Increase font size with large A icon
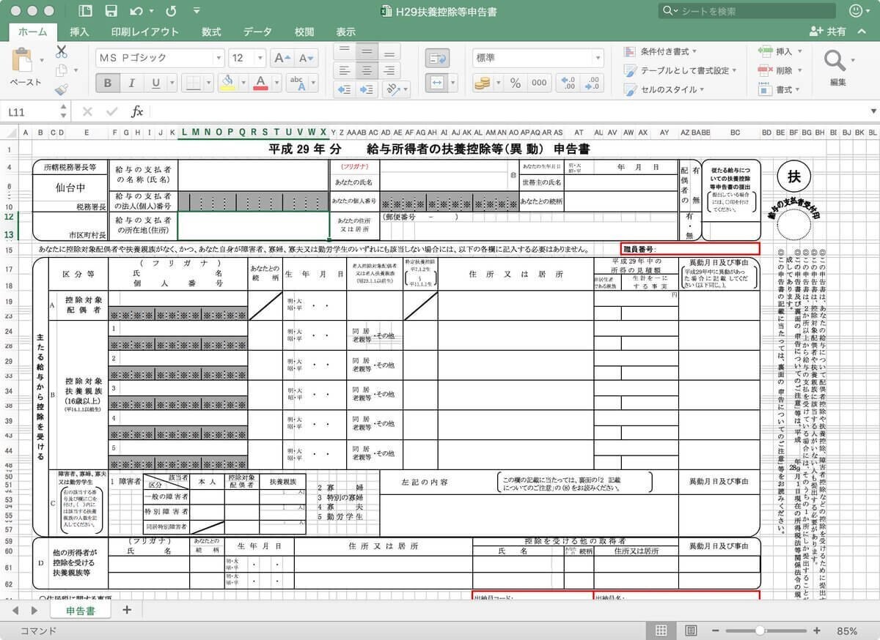Image resolution: width=880 pixels, height=640 pixels. [280, 59]
